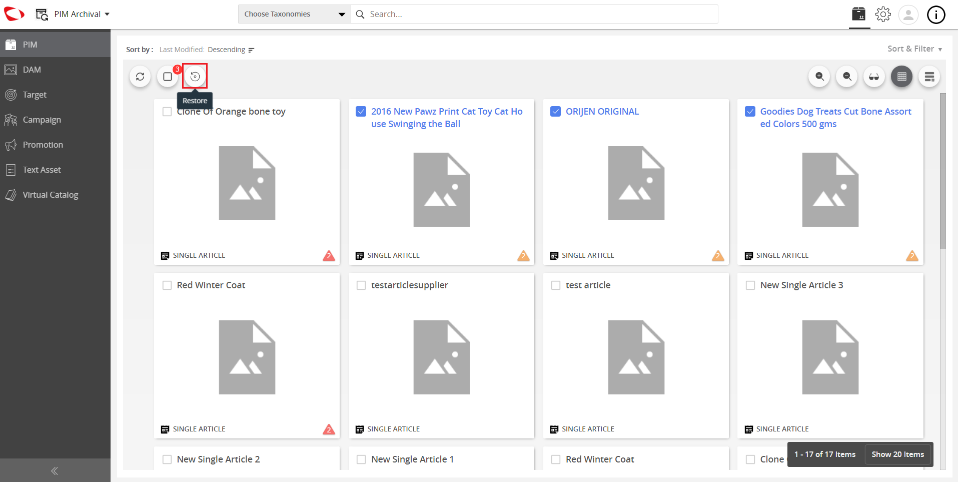Toggle Descending sort order
Image resolution: width=958 pixels, height=482 pixels.
(231, 50)
